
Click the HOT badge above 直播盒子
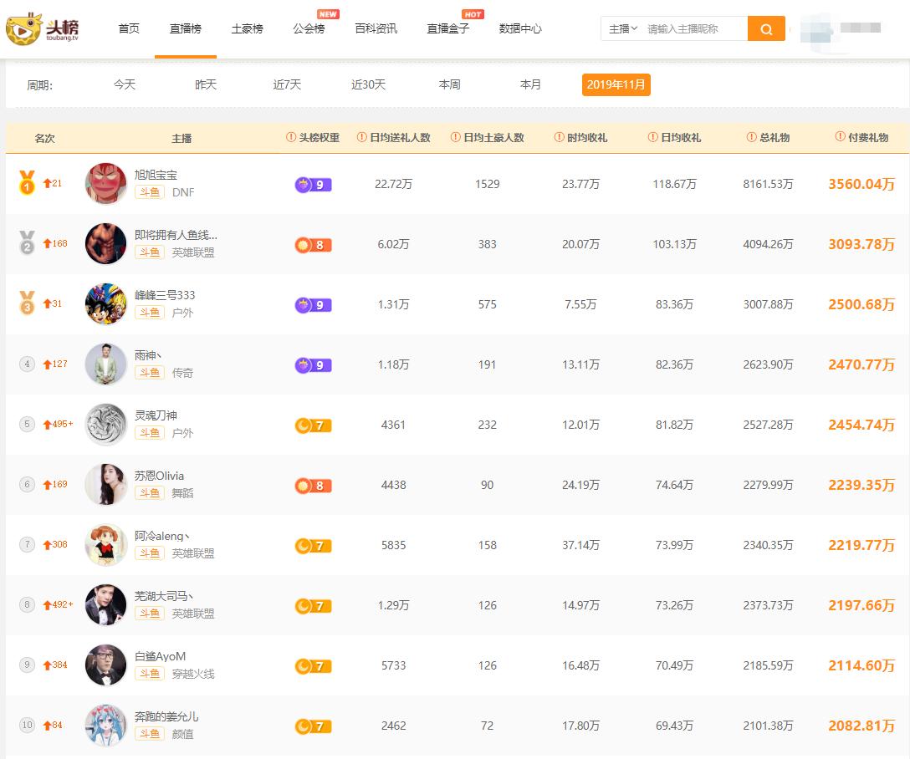473,13
